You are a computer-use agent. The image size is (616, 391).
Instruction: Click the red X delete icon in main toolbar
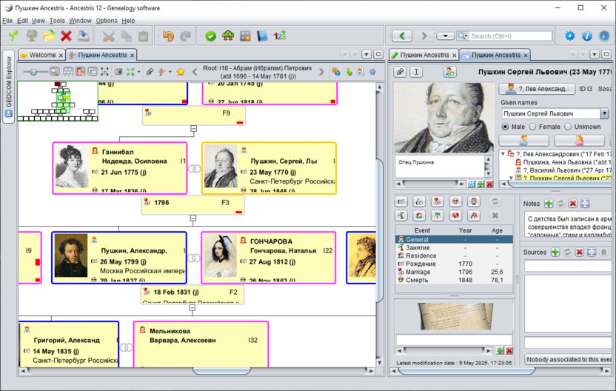(67, 36)
